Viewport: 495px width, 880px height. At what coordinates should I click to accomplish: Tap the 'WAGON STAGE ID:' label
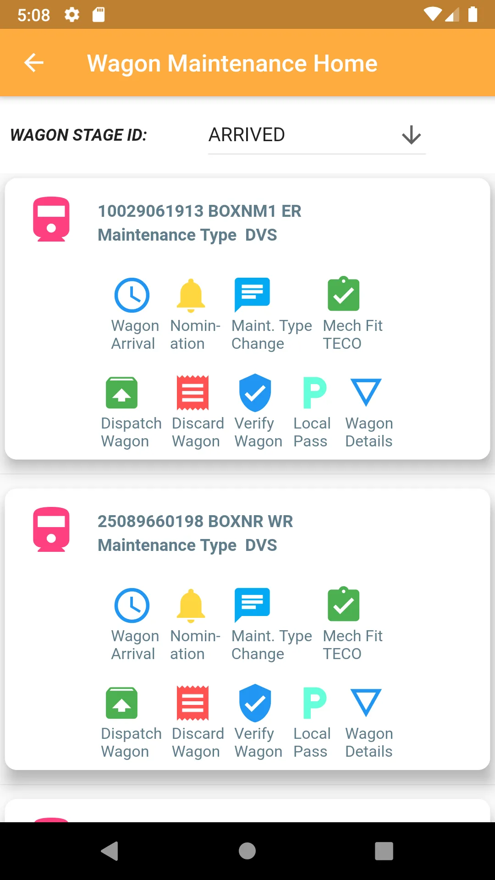tap(78, 135)
